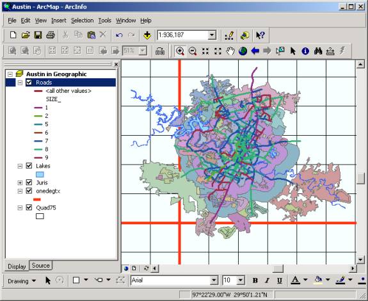Viewport: 368px width, 301px height.
Task: Select the Zoom In tool
Action: pyautogui.click(x=180, y=51)
